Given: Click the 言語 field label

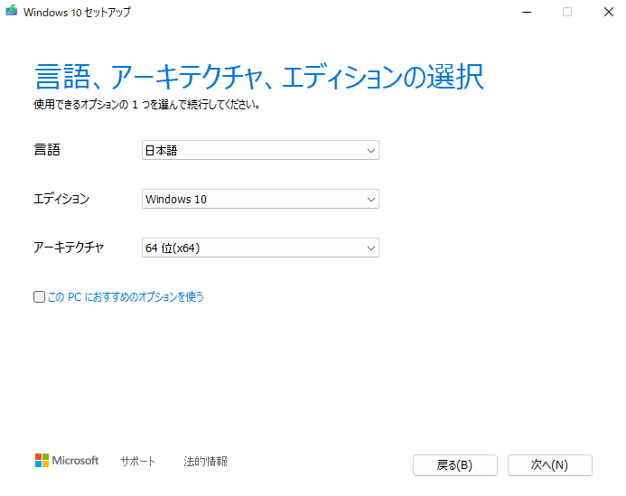Looking at the screenshot, I should coord(47,150).
